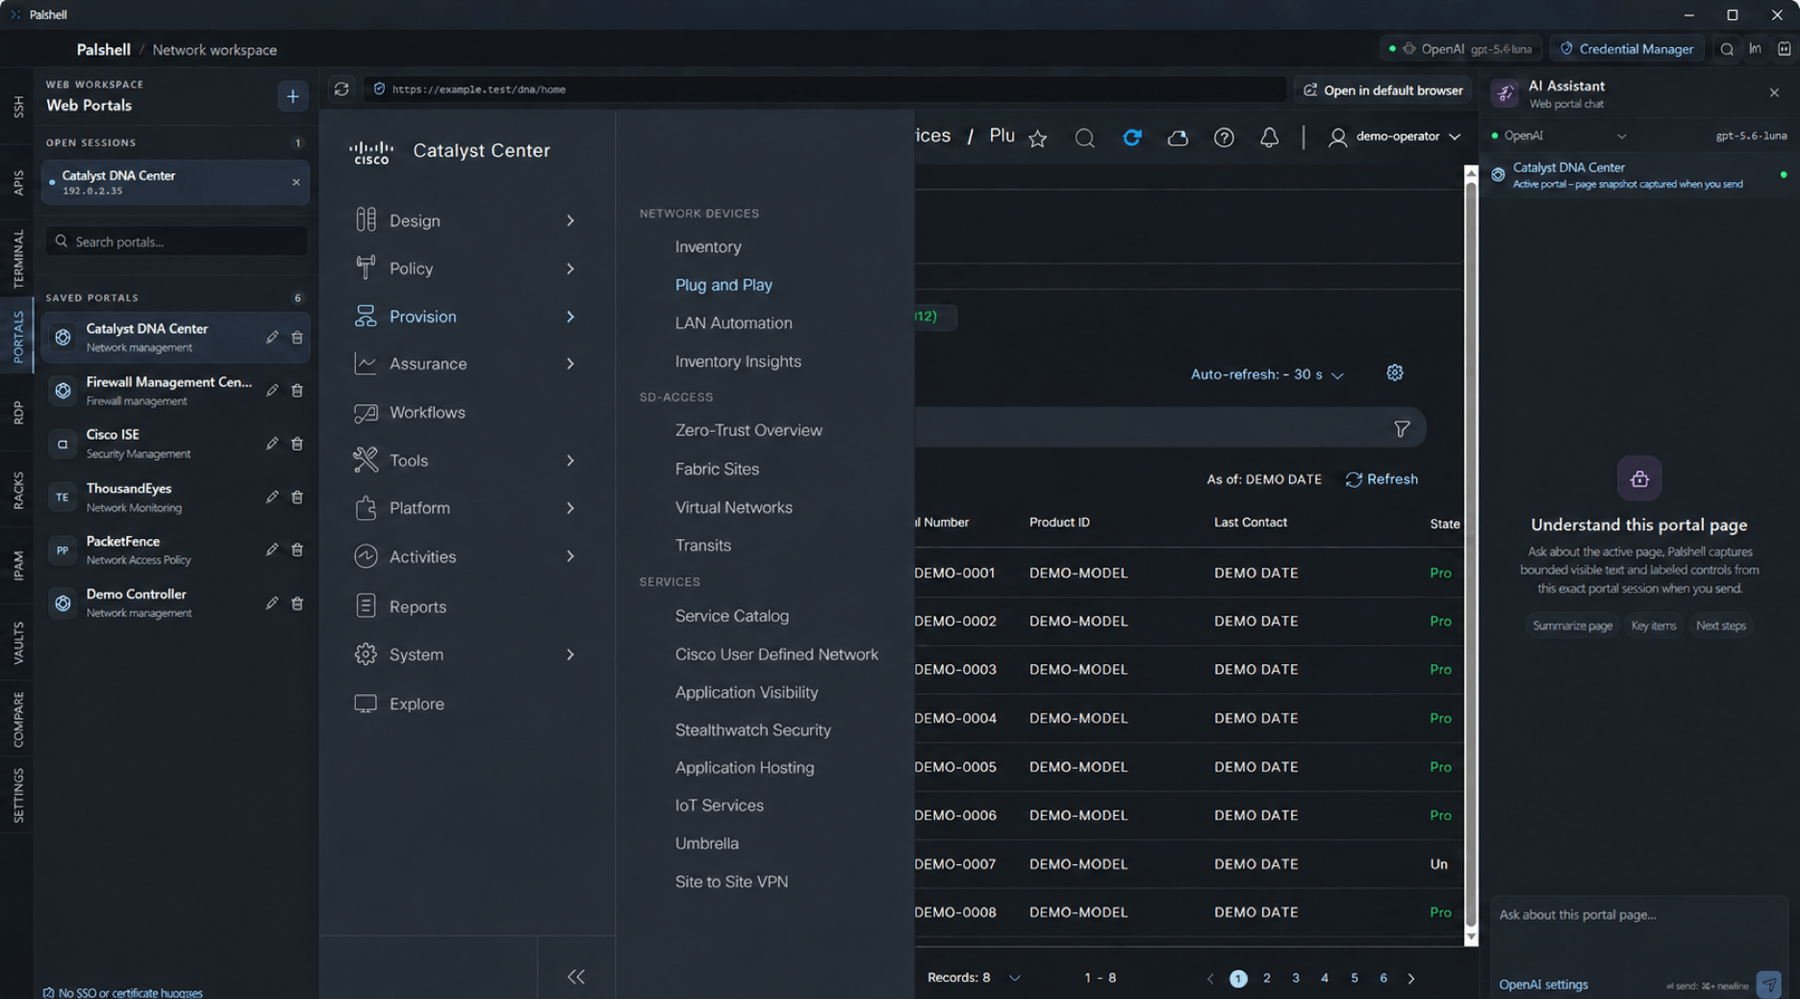Collapse the Catalyst Center navigation menu
Screen dimensions: 1800x999
click(576, 977)
